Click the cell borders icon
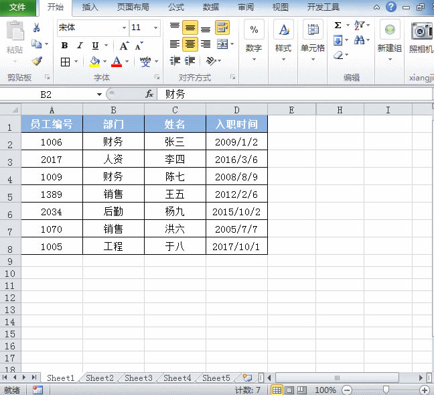The width and height of the screenshot is (434, 395). [65, 62]
